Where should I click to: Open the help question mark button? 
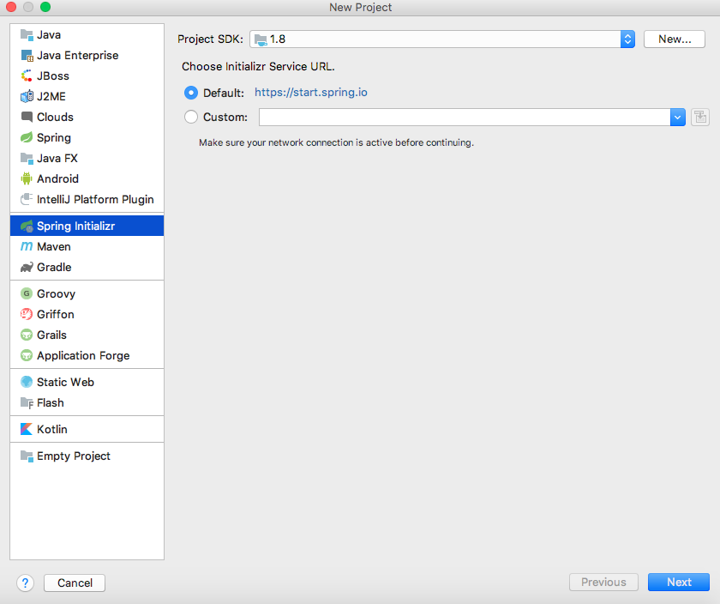click(x=25, y=583)
